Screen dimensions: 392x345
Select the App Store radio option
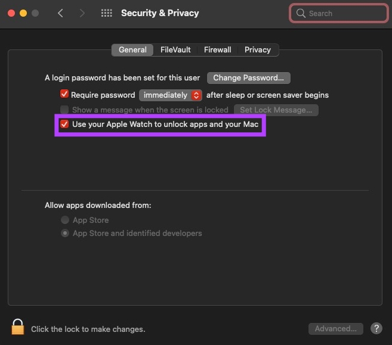65,220
